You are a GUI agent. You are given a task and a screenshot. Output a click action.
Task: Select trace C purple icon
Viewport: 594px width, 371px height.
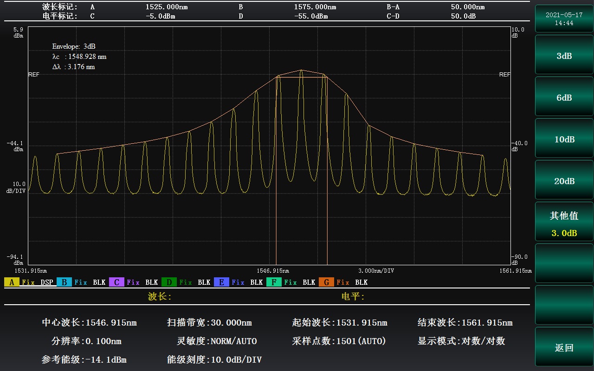(x=116, y=282)
